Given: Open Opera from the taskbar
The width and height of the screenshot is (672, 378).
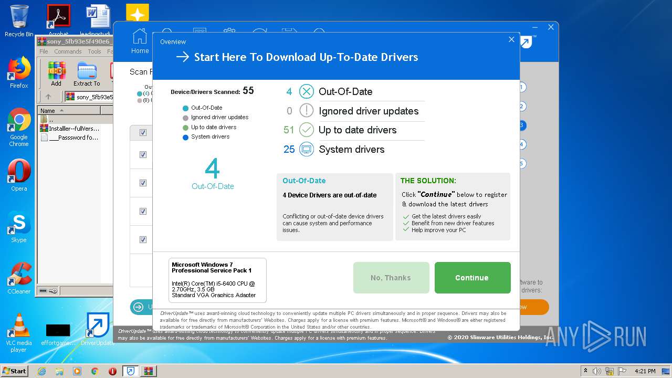Looking at the screenshot, I should (x=112, y=371).
